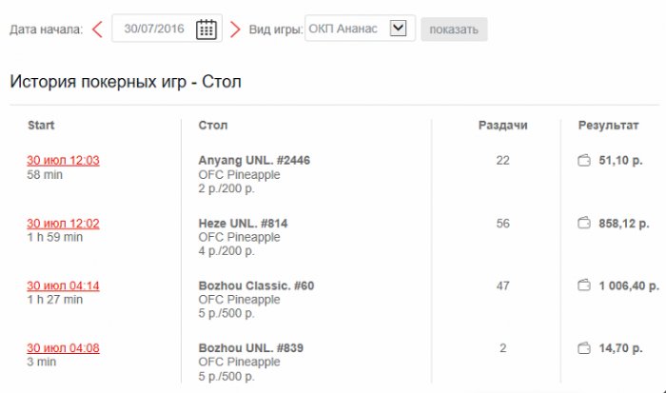Open the 30 июл 04:08 session link
This screenshot has height=393, width=666.
(x=63, y=348)
